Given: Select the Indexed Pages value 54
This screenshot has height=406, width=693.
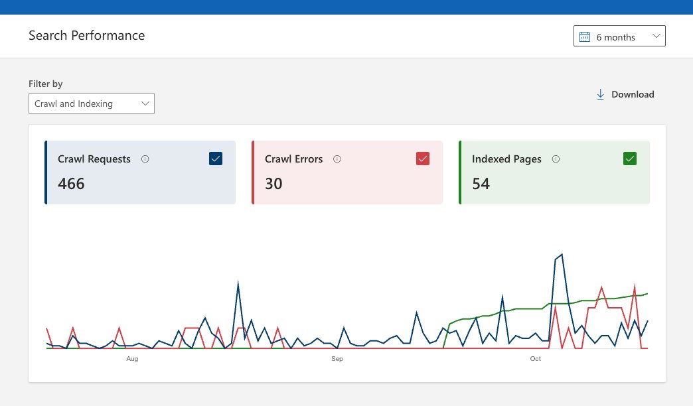Looking at the screenshot, I should (481, 183).
